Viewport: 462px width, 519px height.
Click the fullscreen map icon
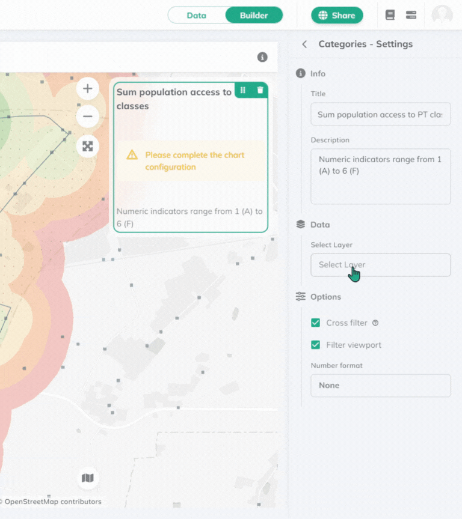88,146
